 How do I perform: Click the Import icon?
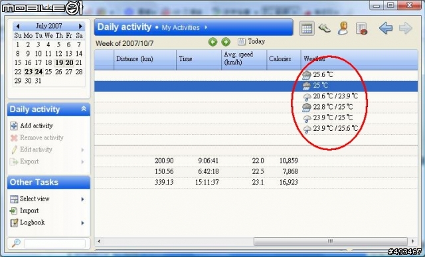13,211
